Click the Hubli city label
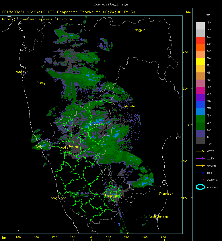Screen dimensions: 222x241 (64, 148)
